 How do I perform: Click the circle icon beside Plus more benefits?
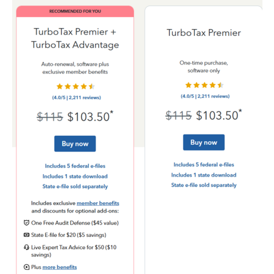coord(26,267)
